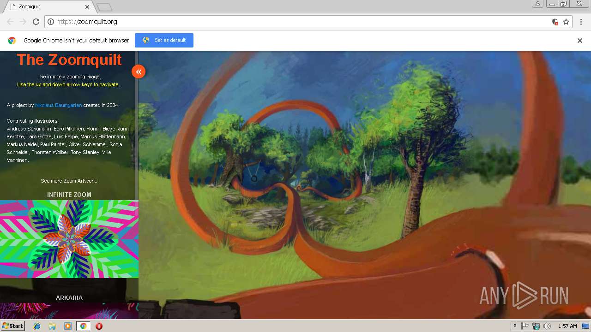Collapse the sidebar with the orange arrow button
This screenshot has width=591, height=332.
(139, 71)
